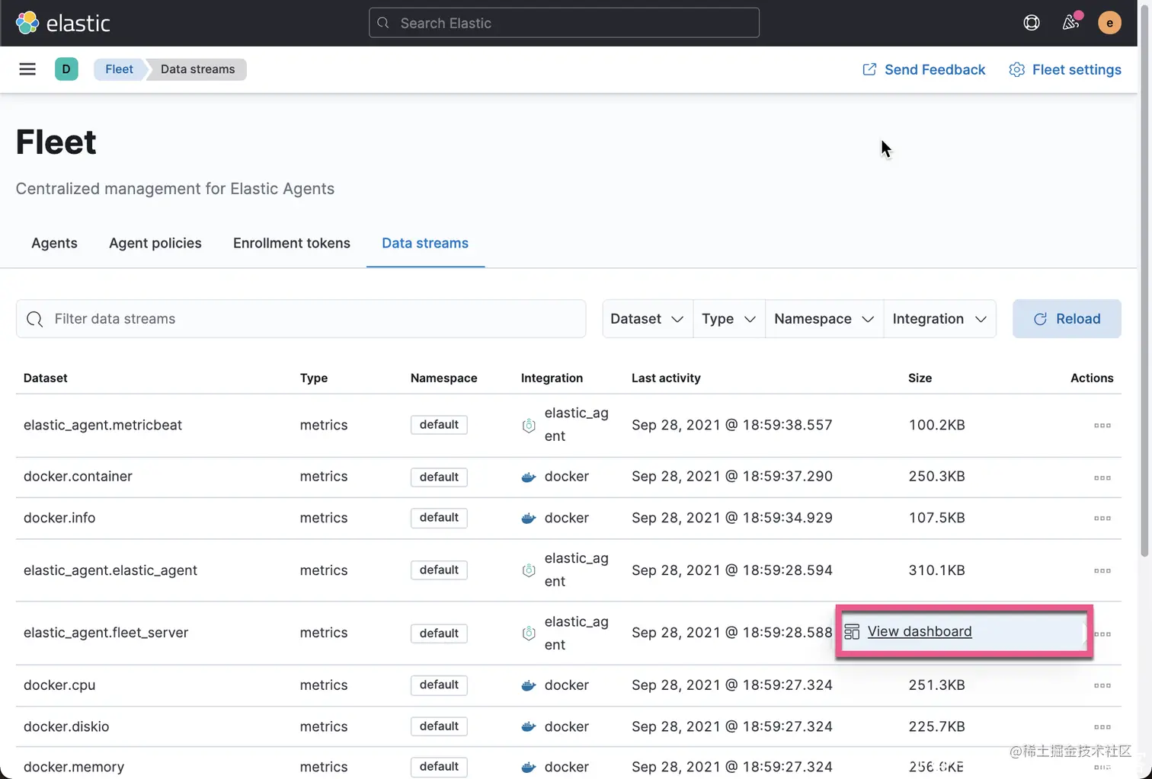Click the 100.2KB size value
This screenshot has height=779, width=1152.
click(936, 425)
